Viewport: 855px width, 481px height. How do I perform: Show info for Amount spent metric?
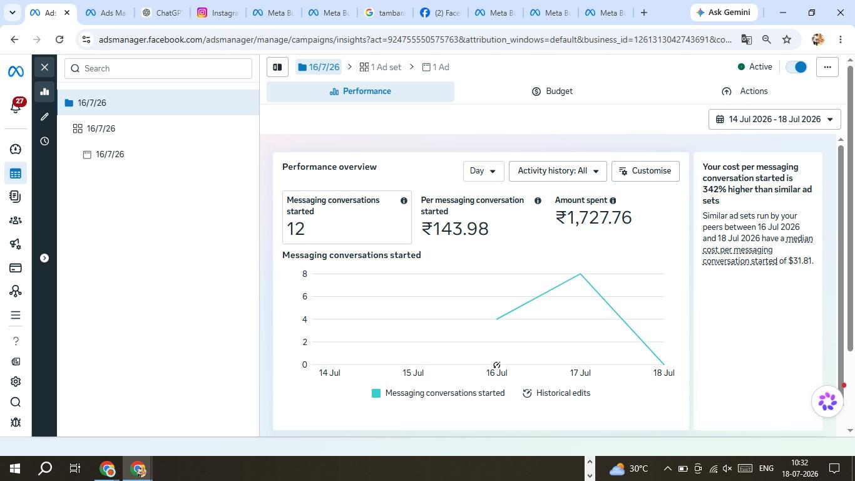point(613,200)
